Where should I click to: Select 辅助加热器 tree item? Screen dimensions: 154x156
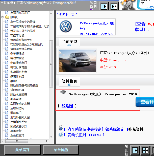coord(17,90)
